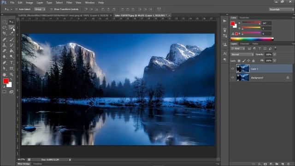Image resolution: width=295 pixels, height=166 pixels.
Task: Click the Opacity 100% input field
Action: 268,54
